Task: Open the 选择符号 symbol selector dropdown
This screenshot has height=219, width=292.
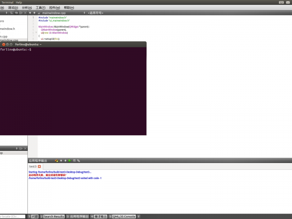Action: (95, 13)
